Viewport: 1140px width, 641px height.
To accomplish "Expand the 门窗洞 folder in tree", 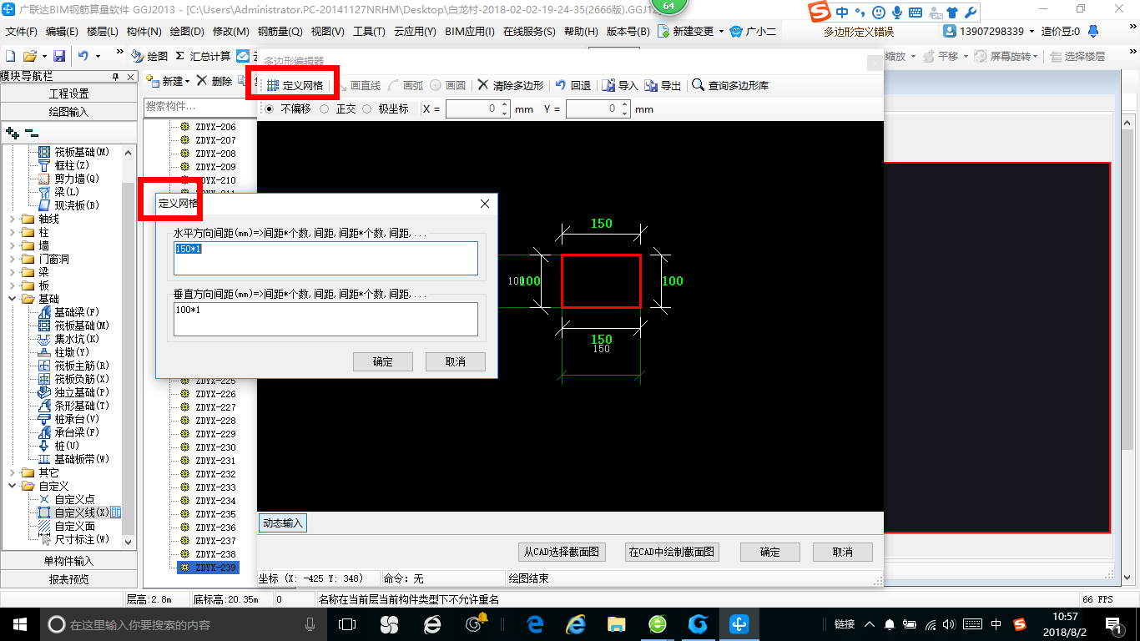I will [x=12, y=259].
